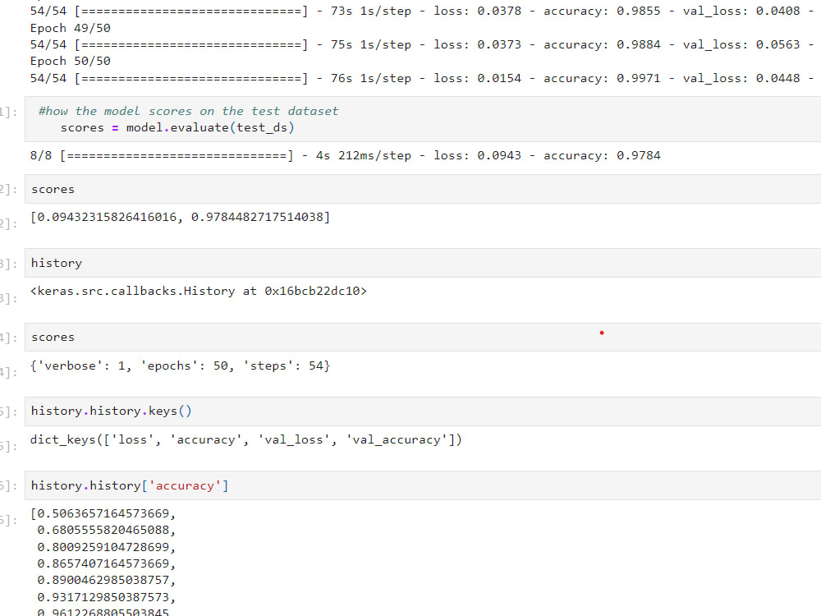This screenshot has height=616, width=821.
Task: Click the keras.src.callbacks.History output text
Action: point(199,291)
